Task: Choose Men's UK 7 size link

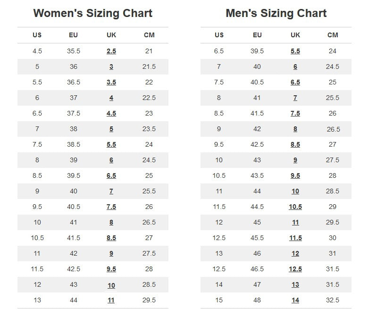Action: [295, 98]
